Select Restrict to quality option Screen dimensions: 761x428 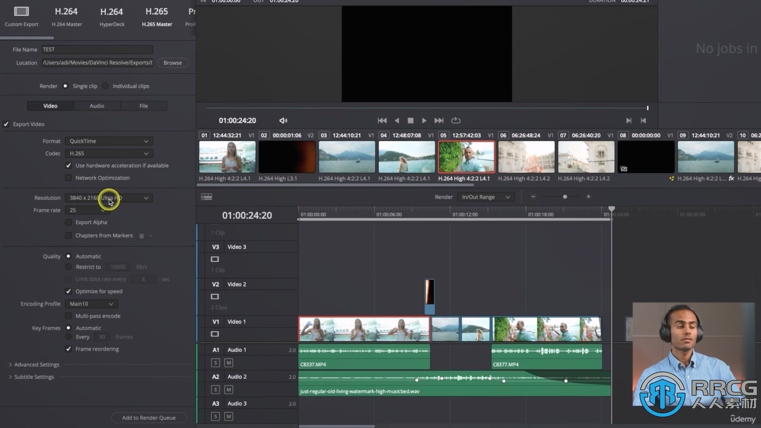click(68, 267)
